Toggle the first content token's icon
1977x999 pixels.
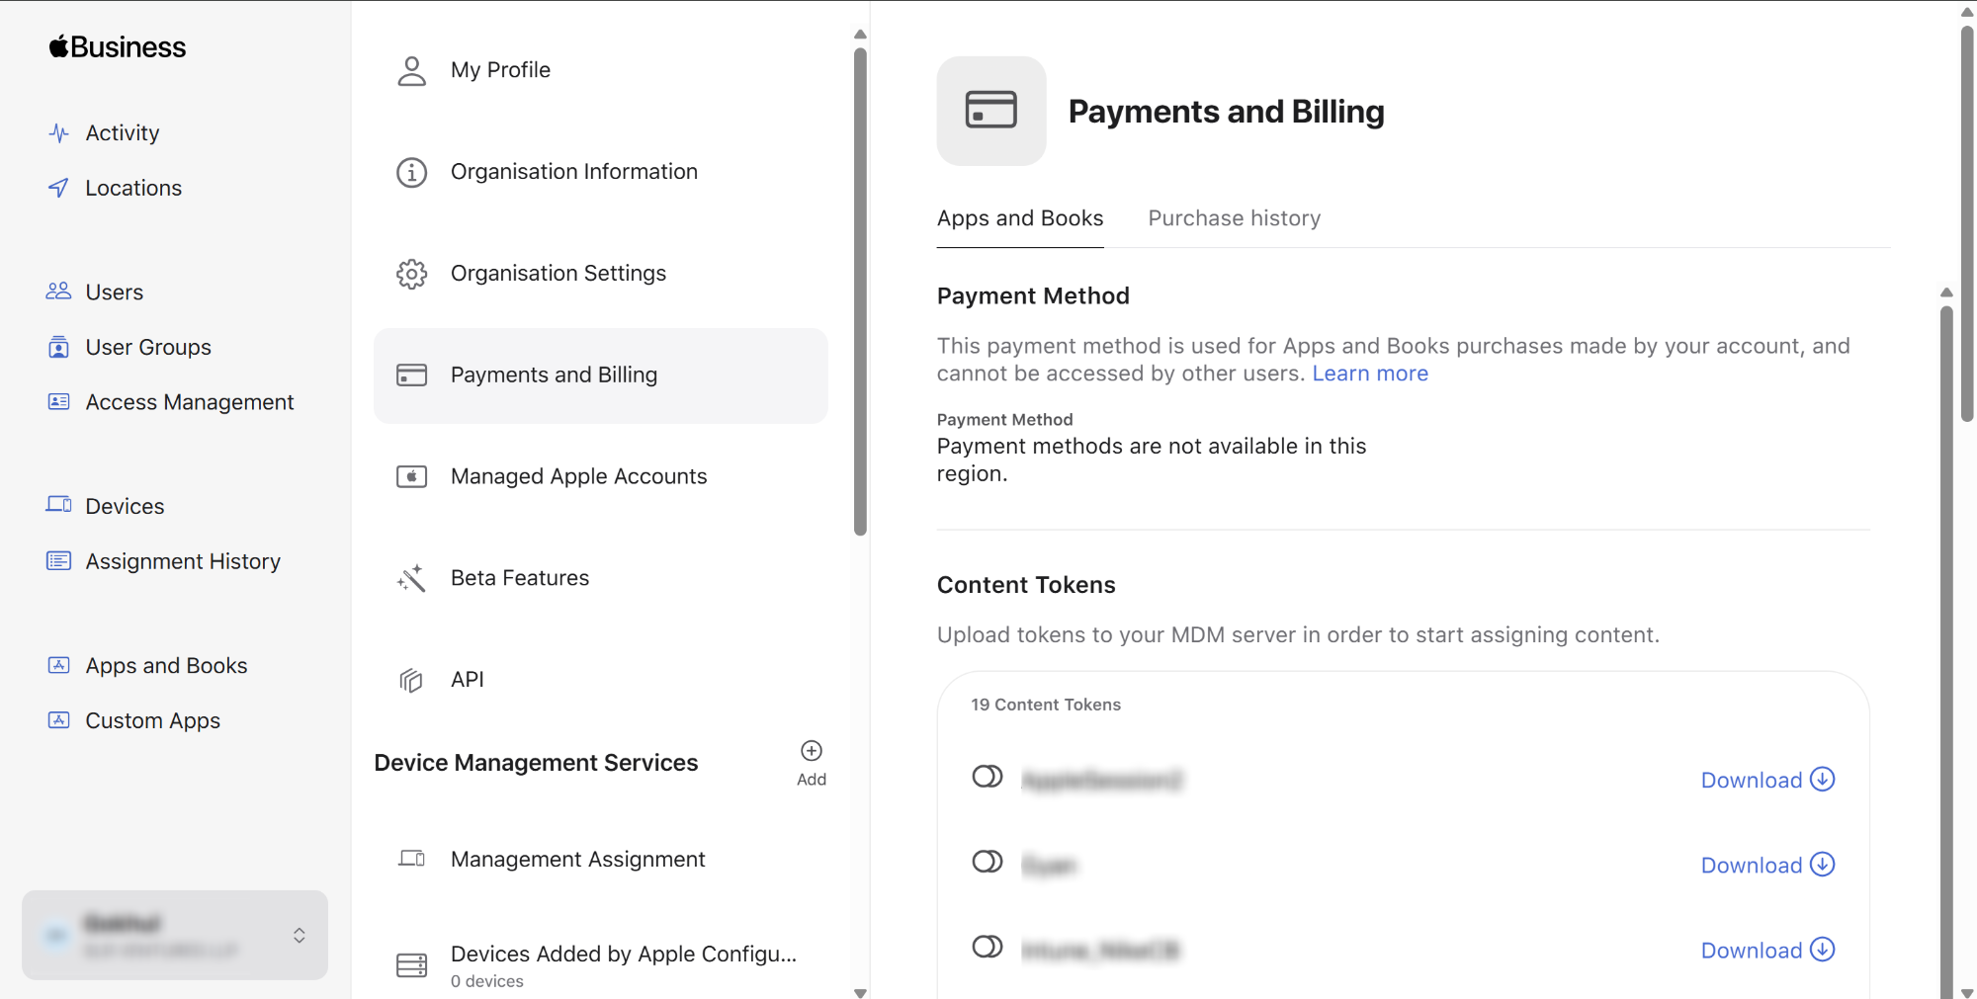tap(988, 777)
